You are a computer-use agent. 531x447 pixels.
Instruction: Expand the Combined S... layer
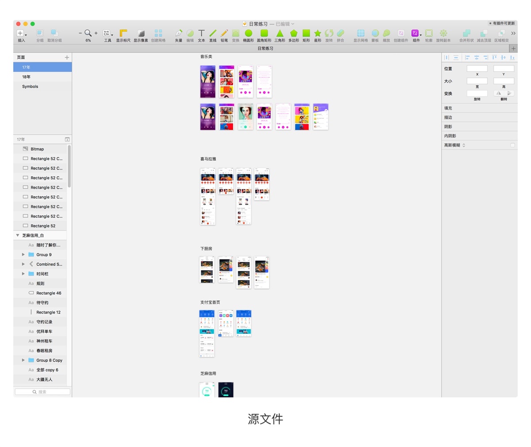coord(23,264)
